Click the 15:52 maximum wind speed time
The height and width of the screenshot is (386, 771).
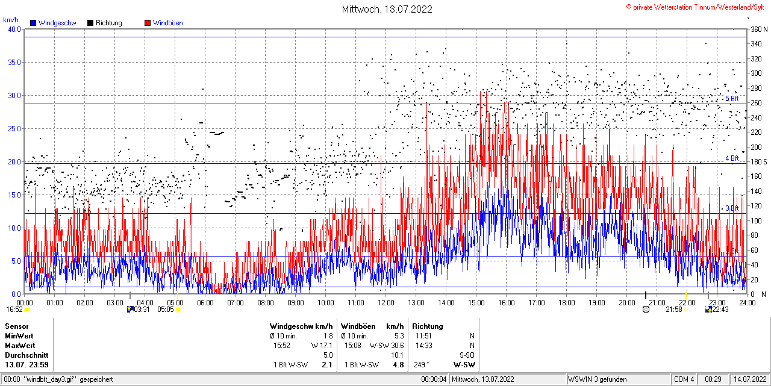[x=282, y=345]
